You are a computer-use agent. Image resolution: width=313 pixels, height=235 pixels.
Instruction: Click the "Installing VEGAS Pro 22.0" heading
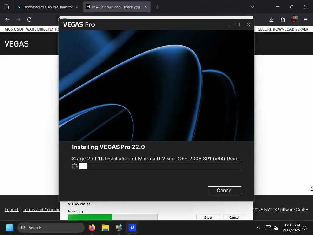(109, 147)
